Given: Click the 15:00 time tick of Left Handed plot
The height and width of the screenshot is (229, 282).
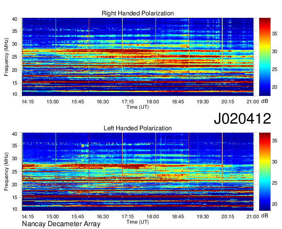Looking at the screenshot, I should point(53,217).
